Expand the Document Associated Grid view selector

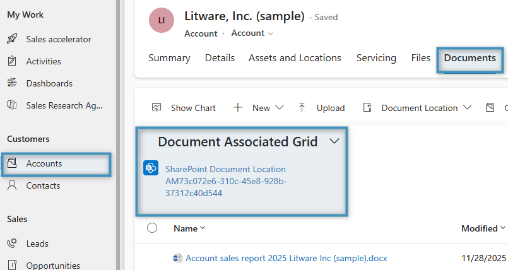pyautogui.click(x=335, y=142)
